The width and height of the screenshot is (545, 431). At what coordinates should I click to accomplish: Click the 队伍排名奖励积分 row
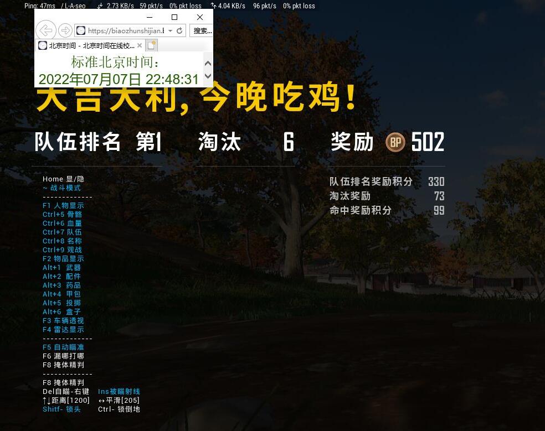[387, 181]
